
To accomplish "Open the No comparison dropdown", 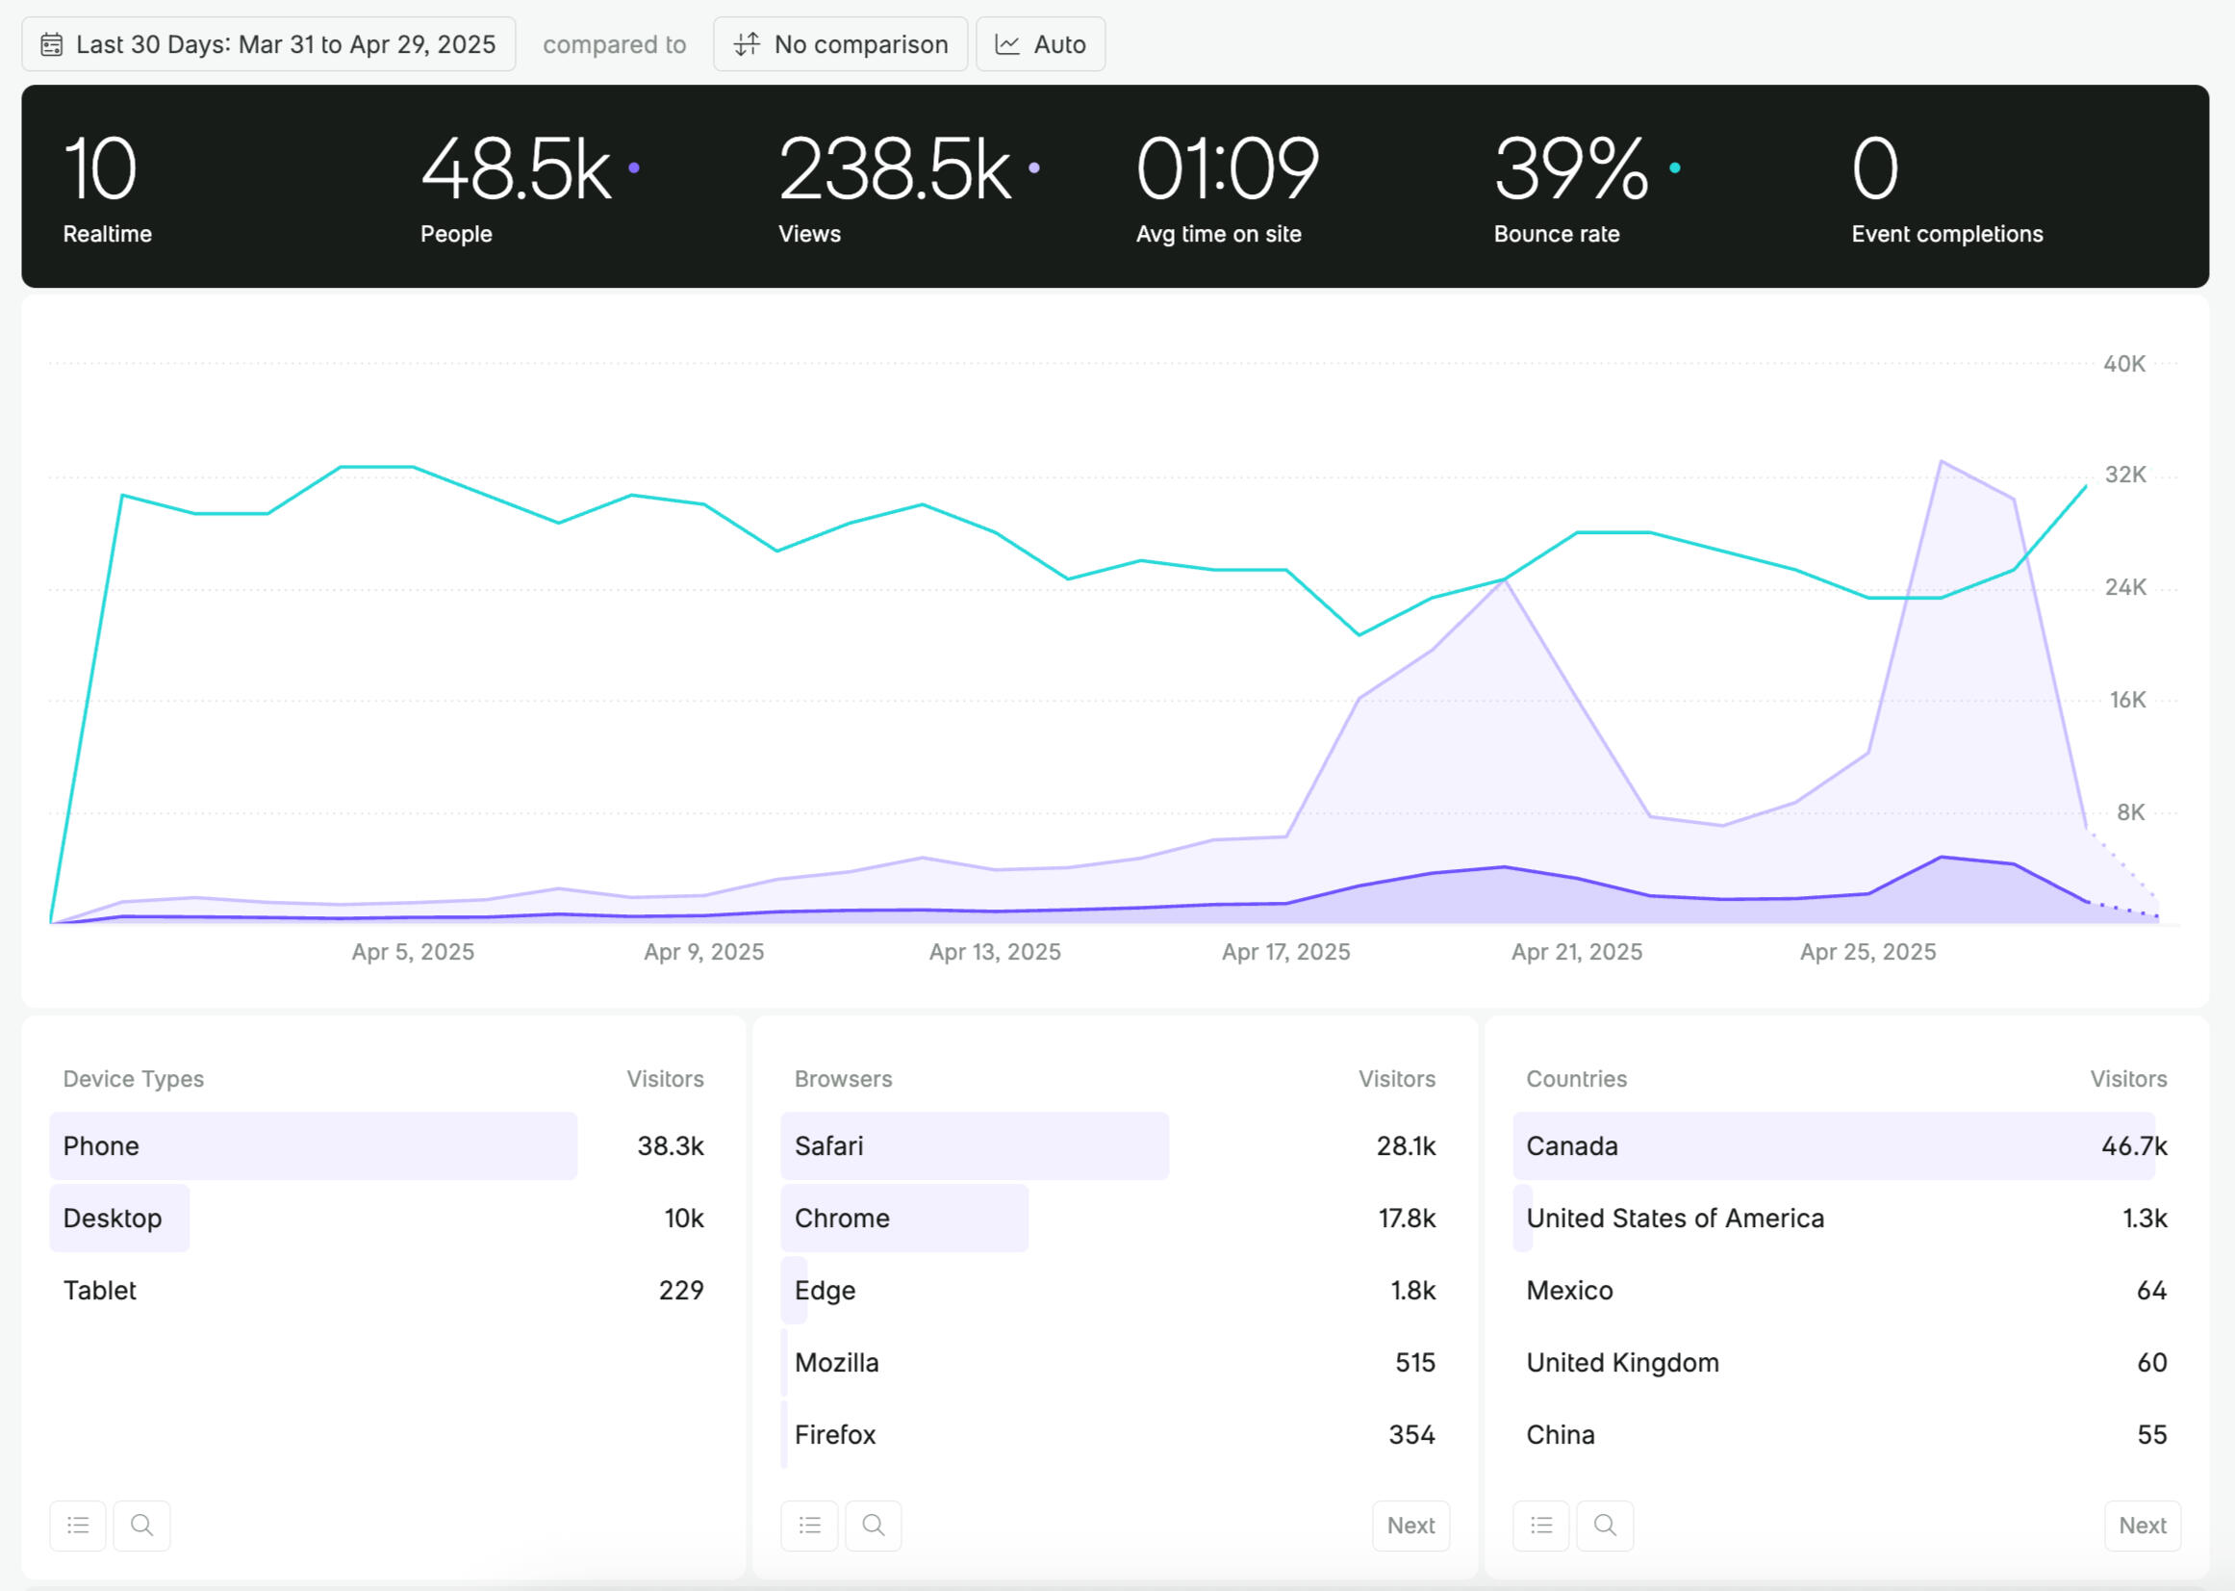I will (x=840, y=44).
